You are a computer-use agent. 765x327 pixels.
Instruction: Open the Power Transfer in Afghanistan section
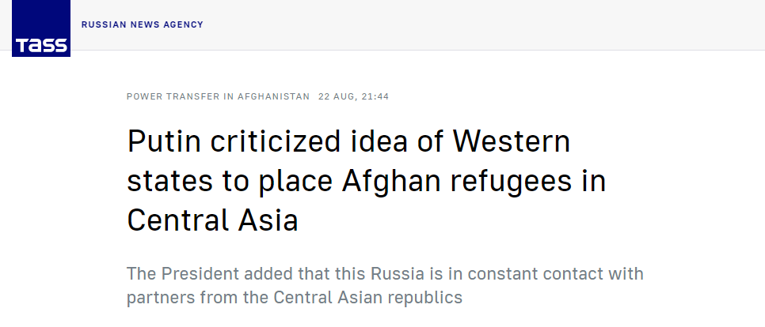coord(218,96)
